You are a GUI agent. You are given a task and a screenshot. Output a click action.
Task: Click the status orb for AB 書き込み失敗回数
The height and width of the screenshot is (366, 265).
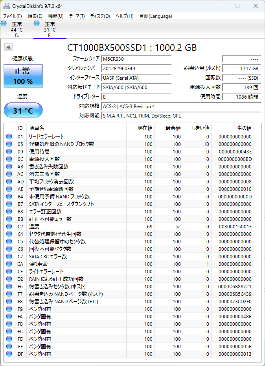tap(9, 166)
